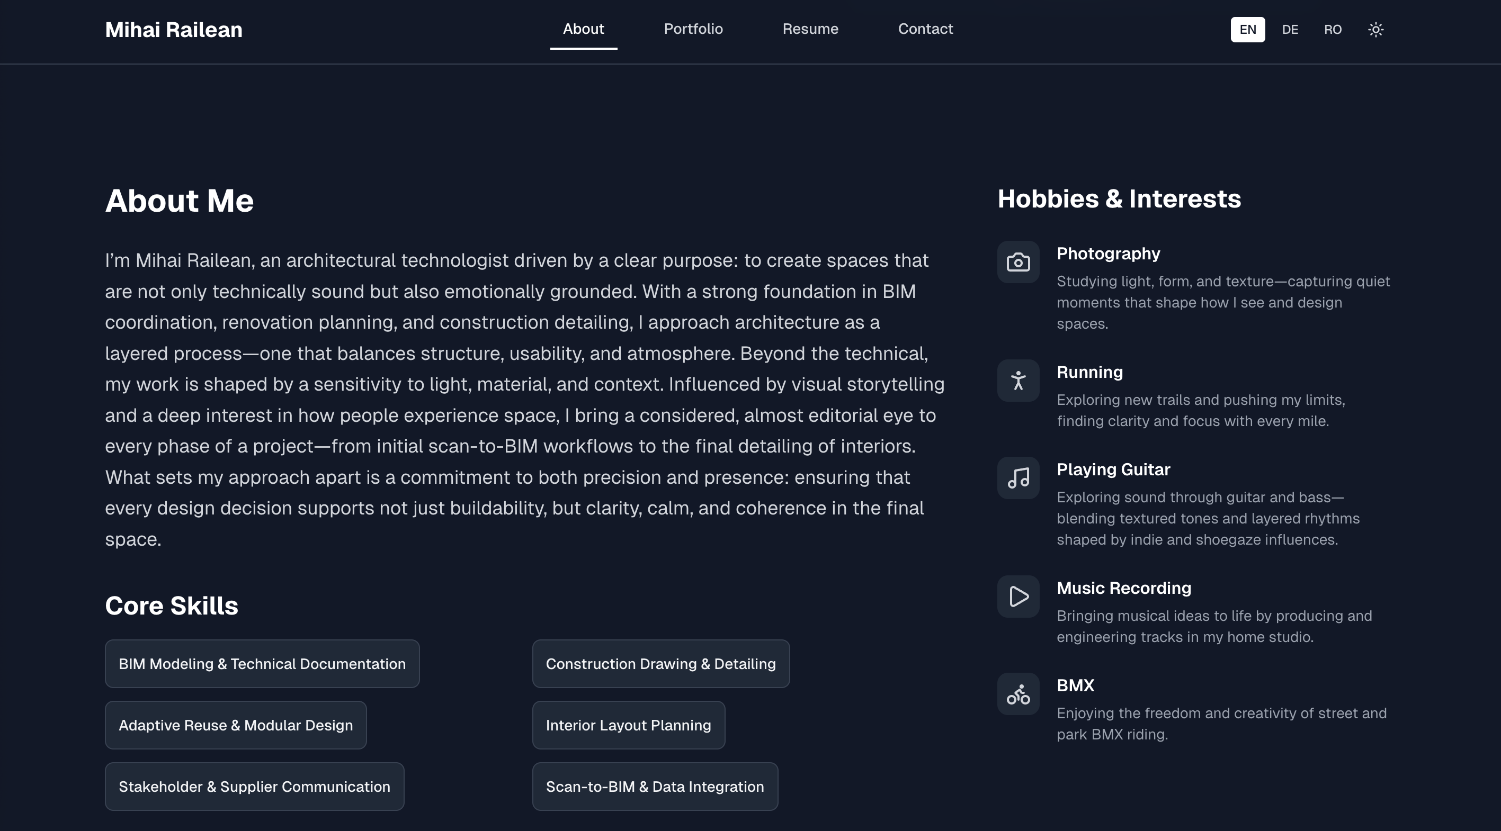
Task: Click Stakeholder & Supplier Communication chip
Action: [254, 787]
